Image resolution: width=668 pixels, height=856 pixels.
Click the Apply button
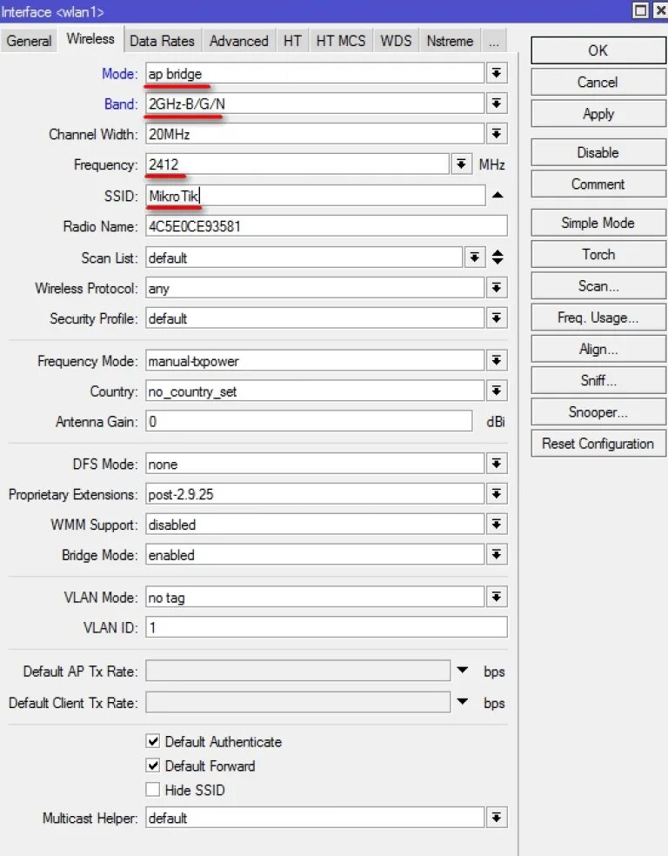point(598,114)
